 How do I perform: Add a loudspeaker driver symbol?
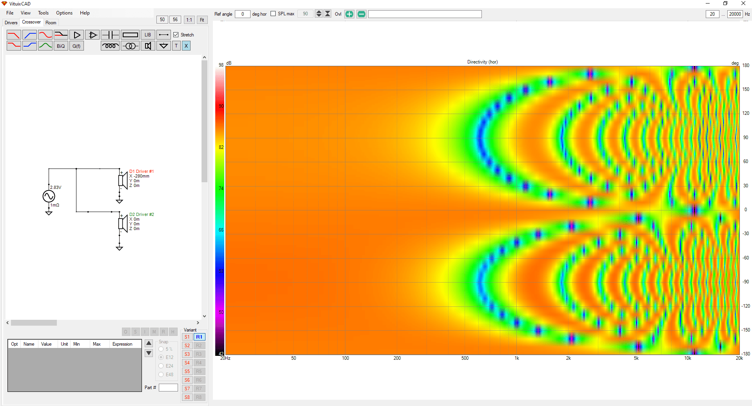[148, 46]
